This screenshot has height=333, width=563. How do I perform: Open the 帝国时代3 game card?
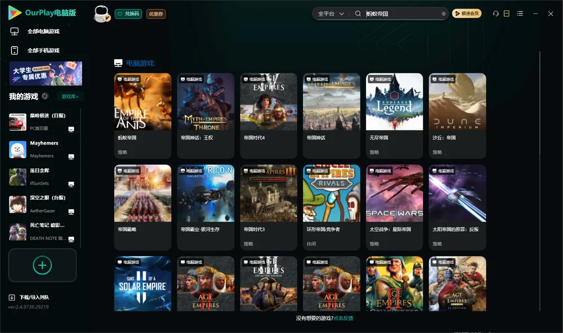tap(269, 207)
